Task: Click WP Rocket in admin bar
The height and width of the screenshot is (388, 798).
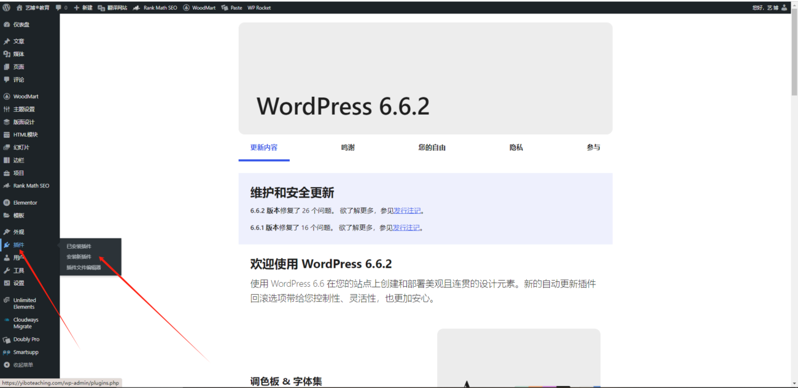Action: point(259,7)
